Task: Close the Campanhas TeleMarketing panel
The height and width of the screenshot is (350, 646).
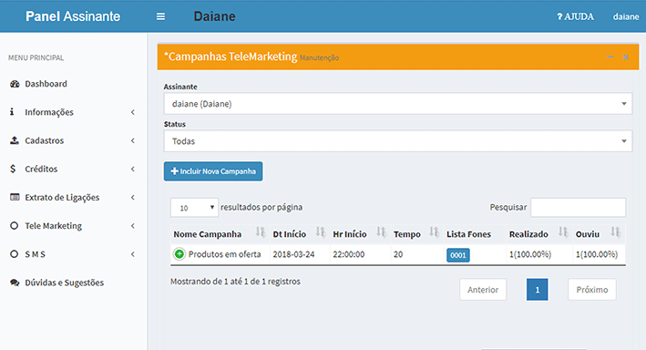Action: (626, 57)
